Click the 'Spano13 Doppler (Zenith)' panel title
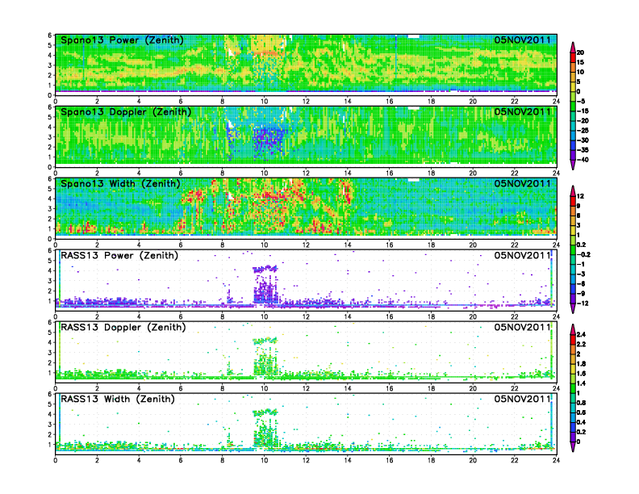Image resolution: width=639 pixels, height=494 pixels. coord(126,111)
